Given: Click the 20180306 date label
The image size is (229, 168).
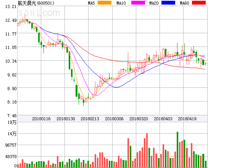Looking at the screenshot, I should tap(114, 119).
